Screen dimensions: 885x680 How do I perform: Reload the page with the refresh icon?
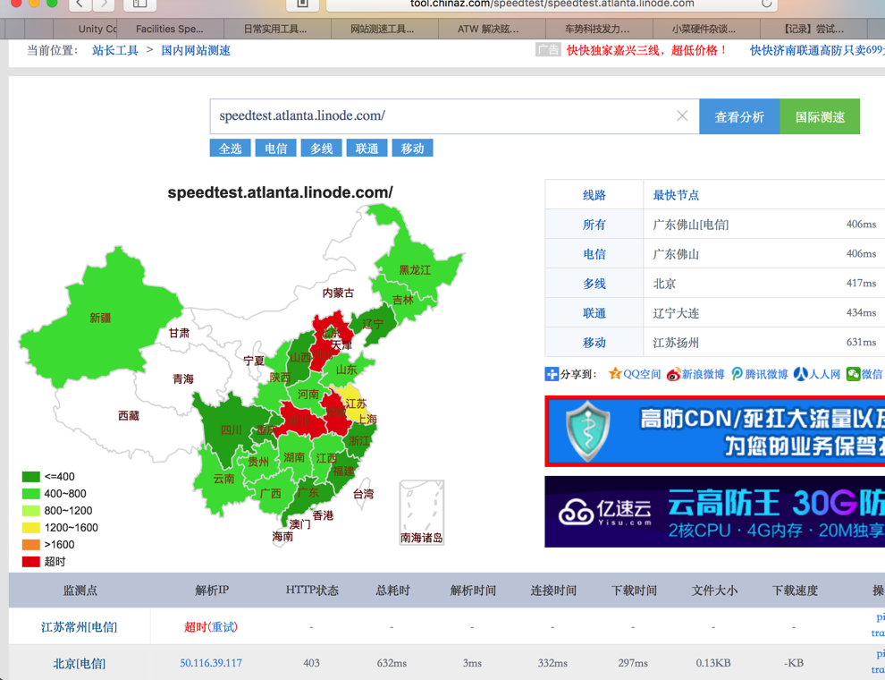[766, 4]
